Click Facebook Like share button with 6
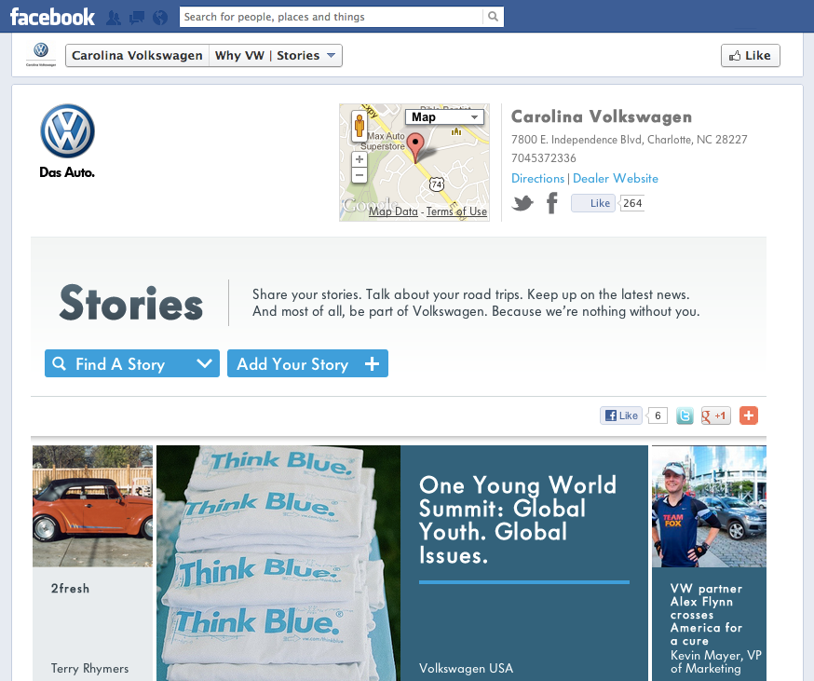 621,415
